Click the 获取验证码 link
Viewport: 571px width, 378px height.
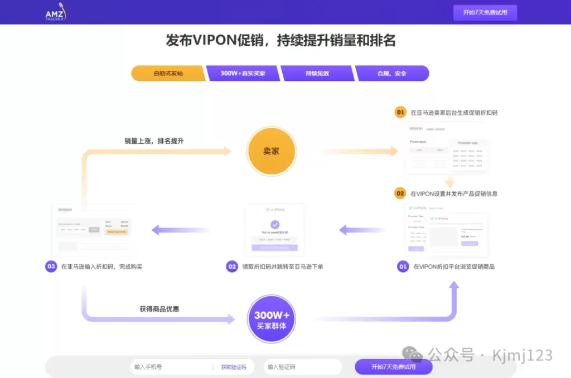click(234, 367)
